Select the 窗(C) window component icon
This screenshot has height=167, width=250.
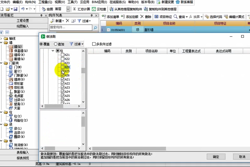[11, 71]
